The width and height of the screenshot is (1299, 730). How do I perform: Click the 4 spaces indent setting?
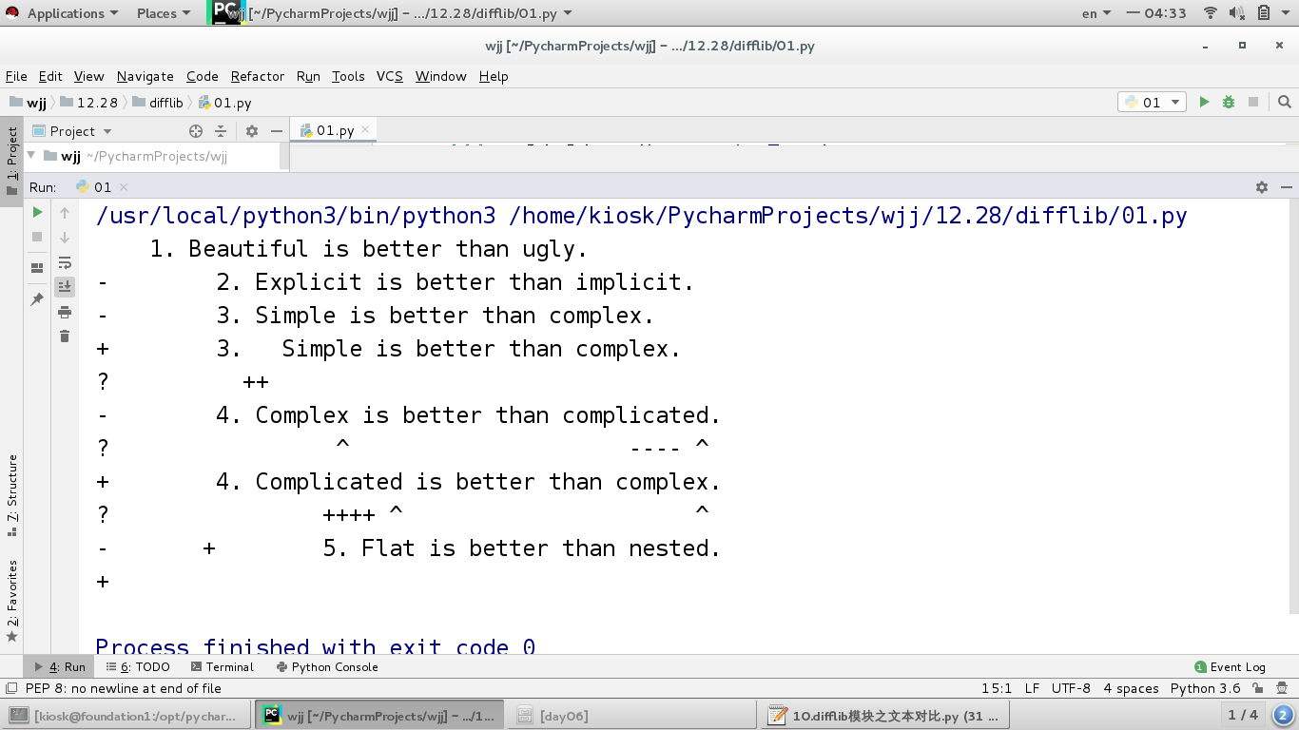click(x=1131, y=688)
